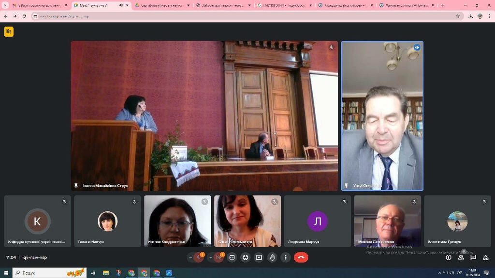The height and width of the screenshot is (278, 495).
Task: Click the red leave call button
Action: point(301,257)
